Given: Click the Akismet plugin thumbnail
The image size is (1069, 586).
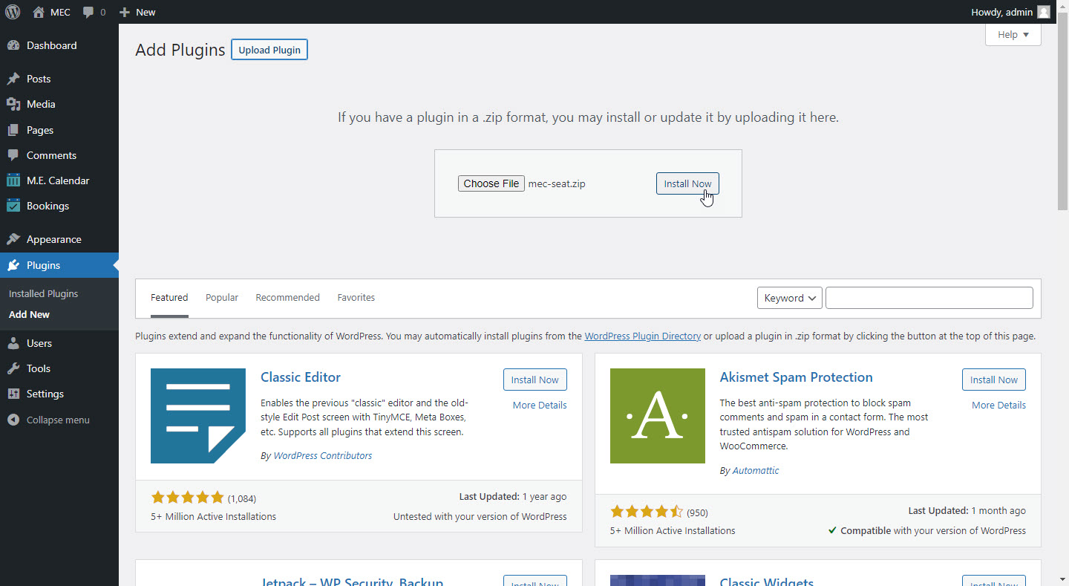Looking at the screenshot, I should (658, 416).
